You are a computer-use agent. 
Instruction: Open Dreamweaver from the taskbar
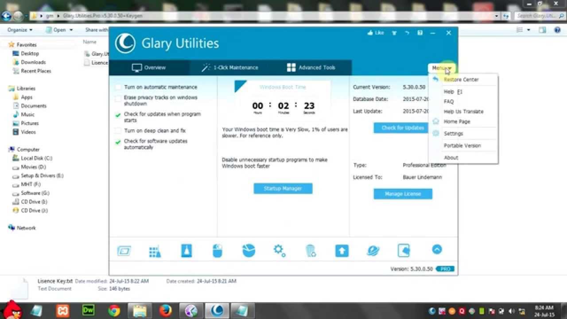(x=89, y=311)
